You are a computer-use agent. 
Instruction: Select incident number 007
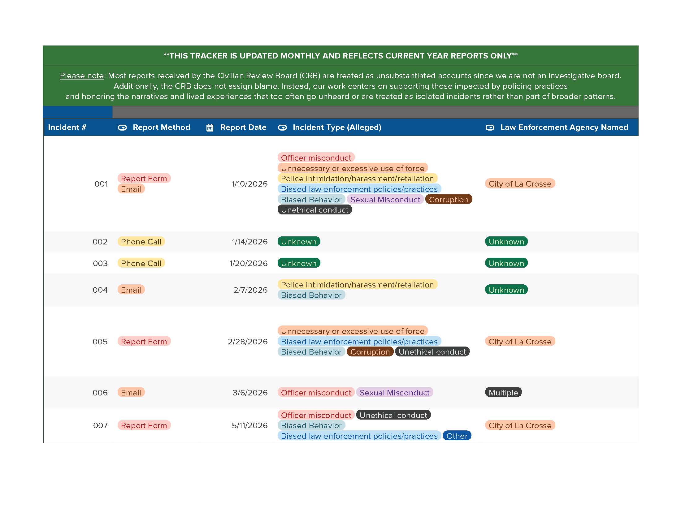(100, 426)
